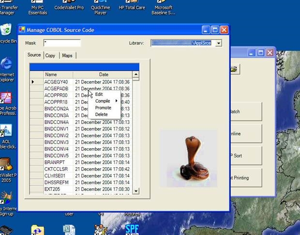Click the row selector beside ACGEGY40
The image size is (300, 235).
tap(37, 82)
